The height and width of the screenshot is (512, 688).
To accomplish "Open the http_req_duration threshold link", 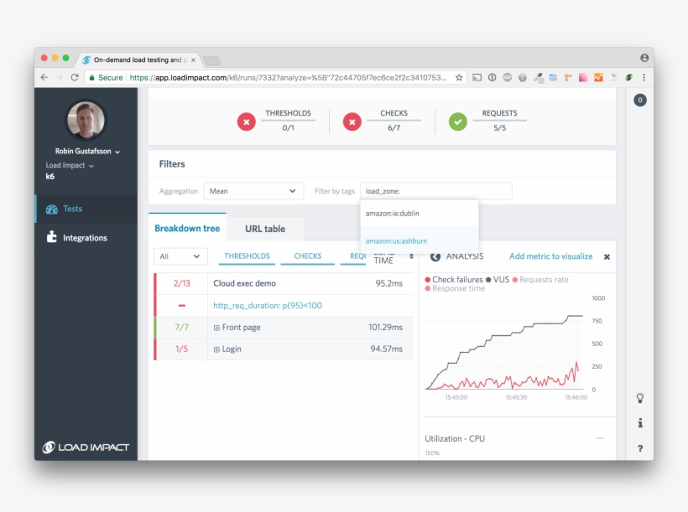I will [267, 306].
